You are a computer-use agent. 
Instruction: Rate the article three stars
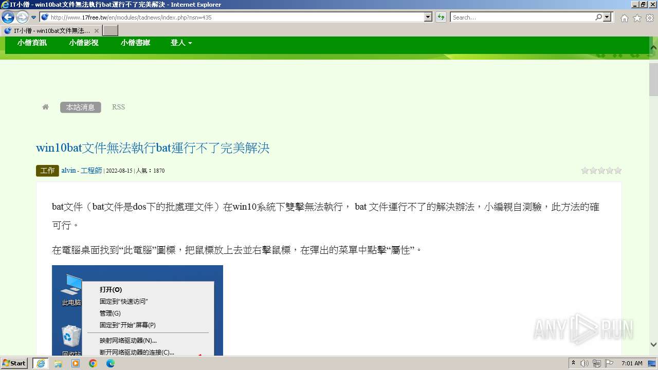coord(601,171)
